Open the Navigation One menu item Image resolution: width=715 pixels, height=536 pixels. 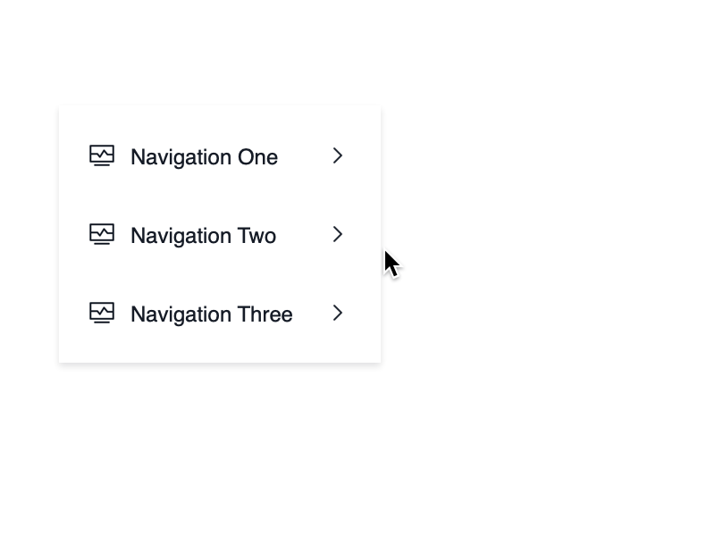[204, 157]
